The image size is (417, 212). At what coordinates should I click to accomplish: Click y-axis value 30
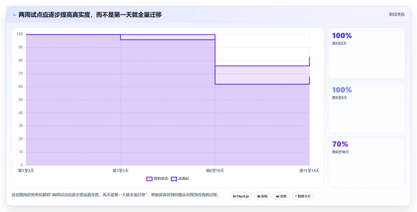[21, 126]
